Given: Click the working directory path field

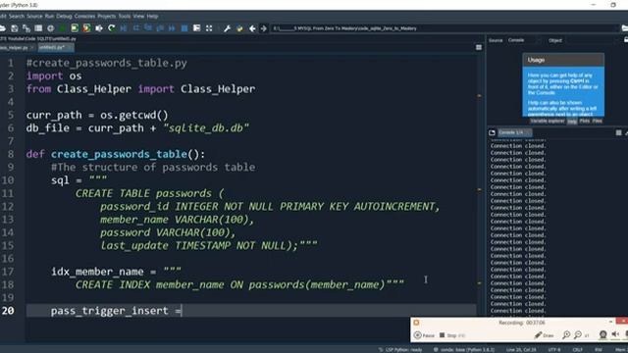Looking at the screenshot, I should click(x=445, y=28).
